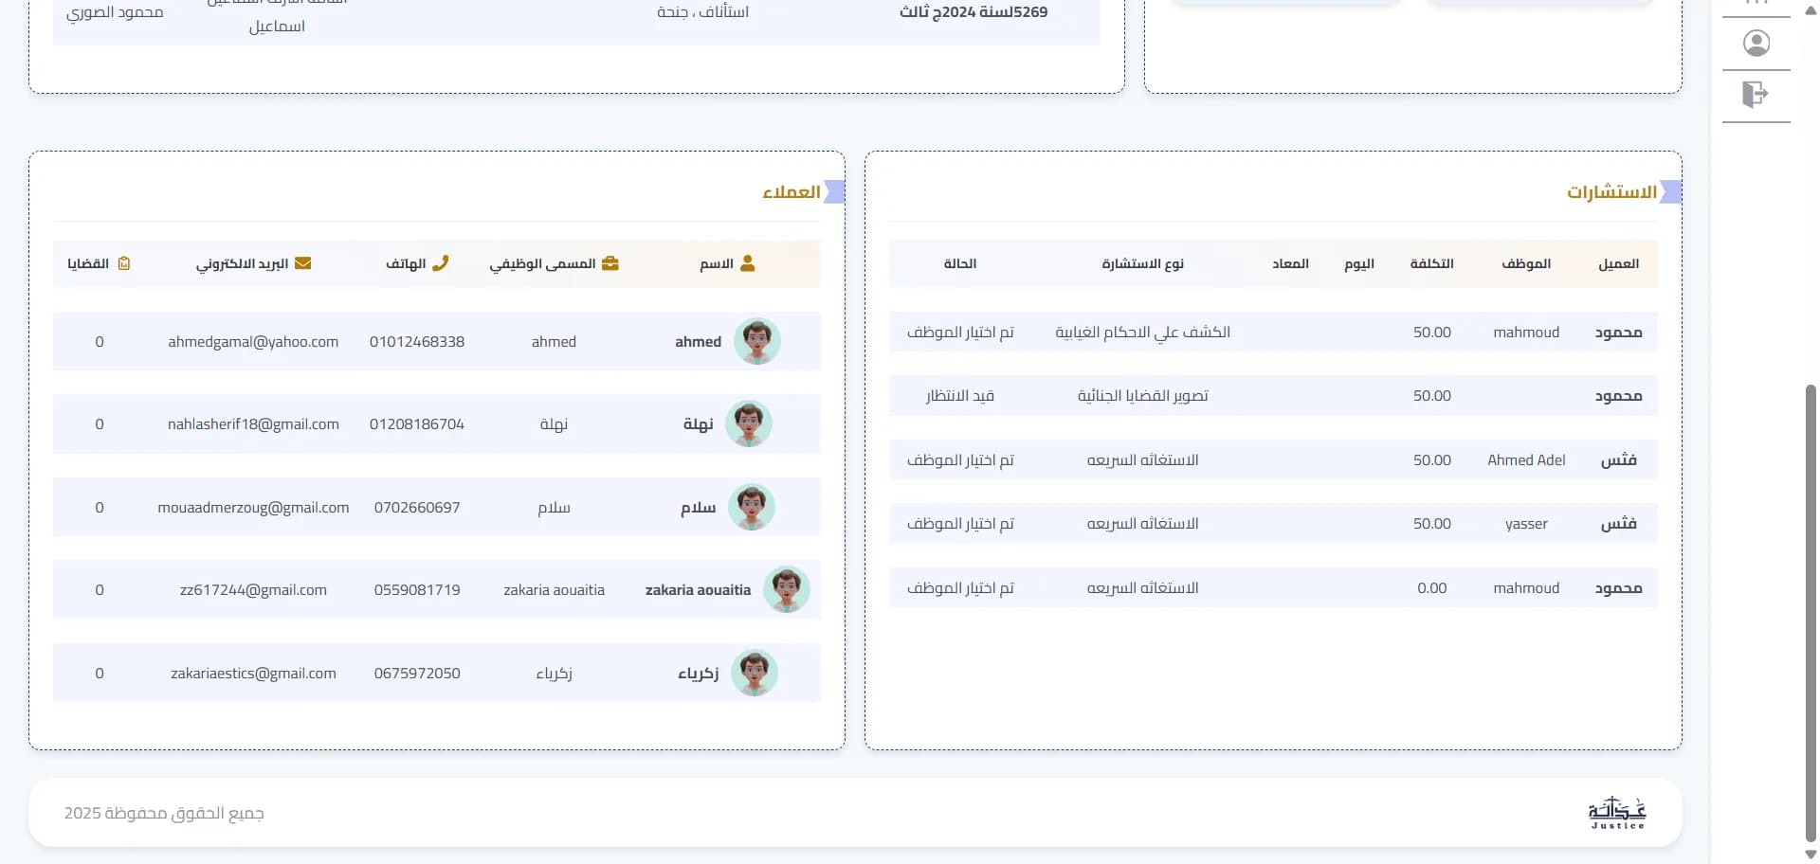Click زكرياء job title cell
Screen dimensions: 1820x864
(x=554, y=674)
